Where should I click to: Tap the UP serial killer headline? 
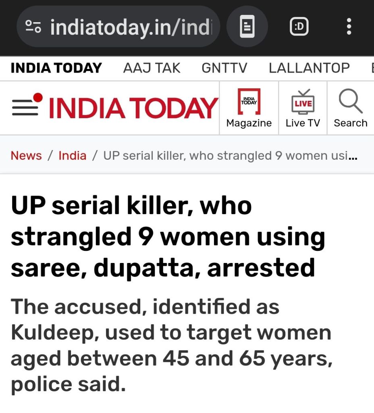[168, 236]
